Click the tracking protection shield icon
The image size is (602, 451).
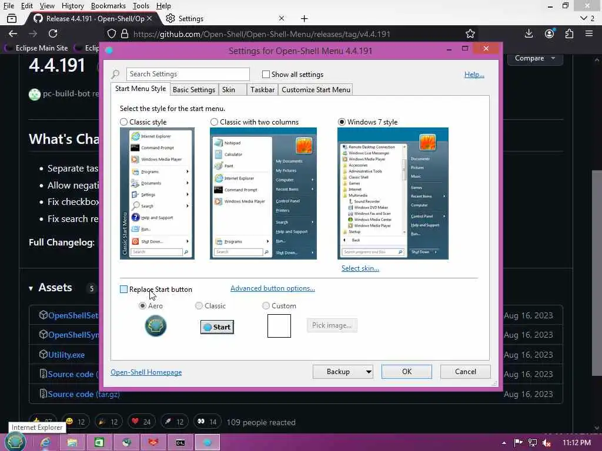coord(111,33)
